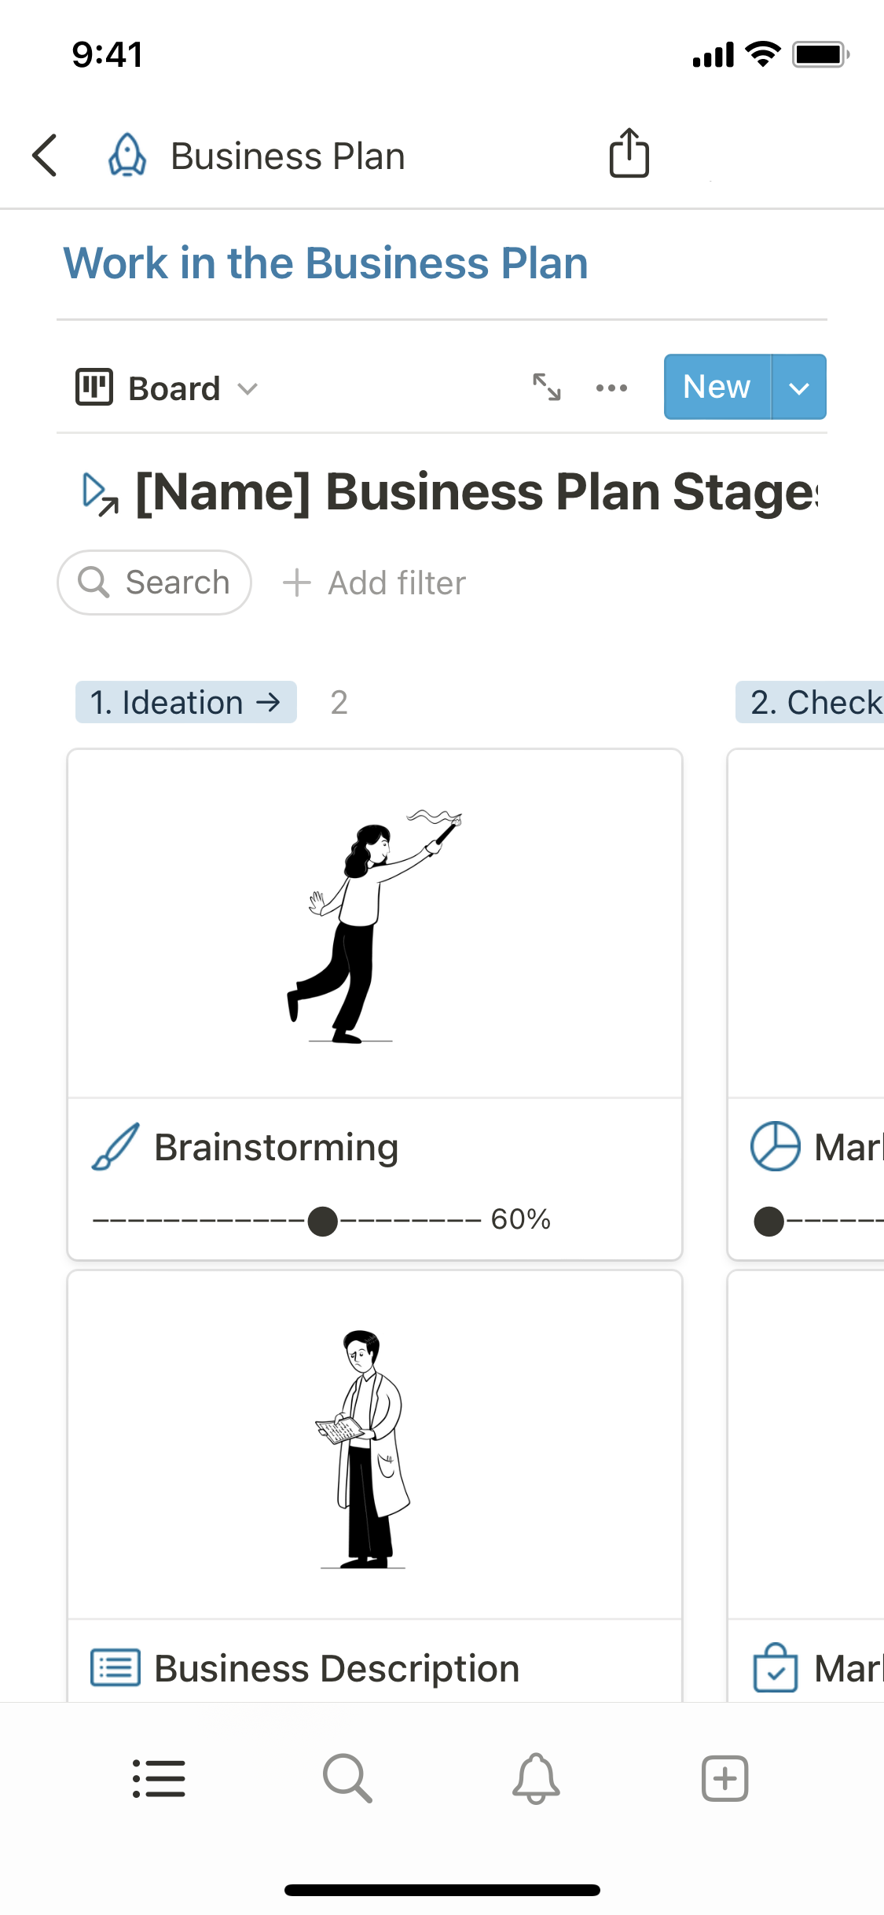Image resolution: width=884 pixels, height=1915 pixels.
Task: Tap the rocket page icon
Action: 127,155
